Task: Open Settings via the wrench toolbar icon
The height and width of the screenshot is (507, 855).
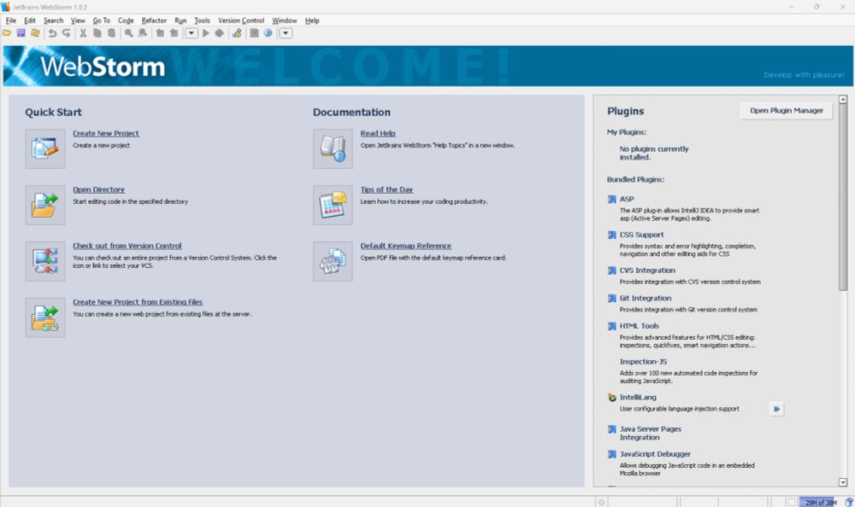Action: [237, 33]
